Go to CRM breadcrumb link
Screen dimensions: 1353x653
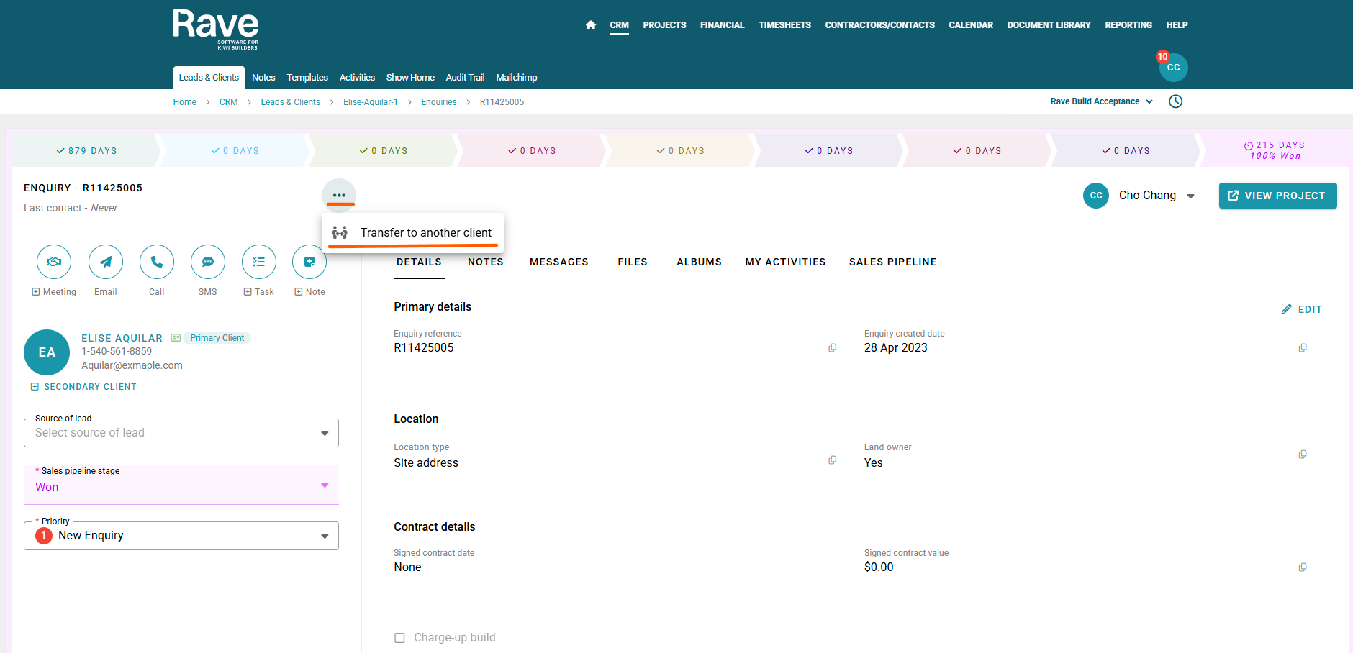229,102
